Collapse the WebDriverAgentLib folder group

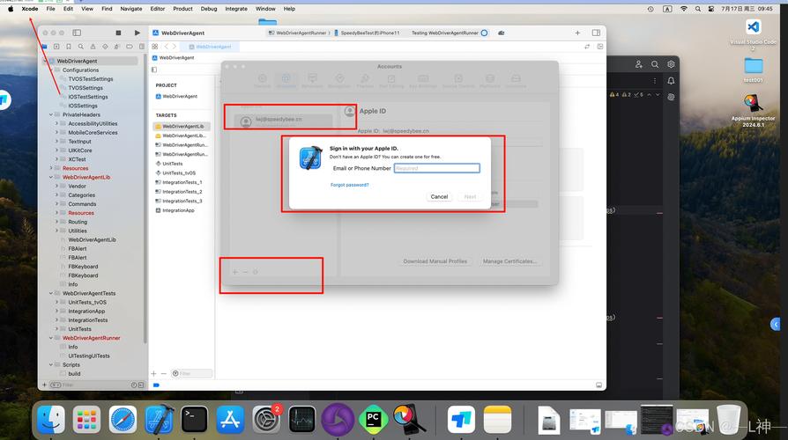click(51, 177)
